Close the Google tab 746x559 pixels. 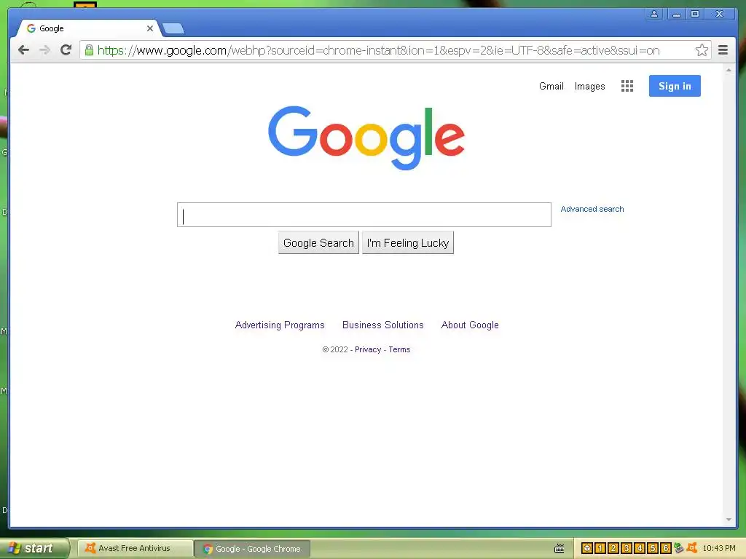[150, 28]
